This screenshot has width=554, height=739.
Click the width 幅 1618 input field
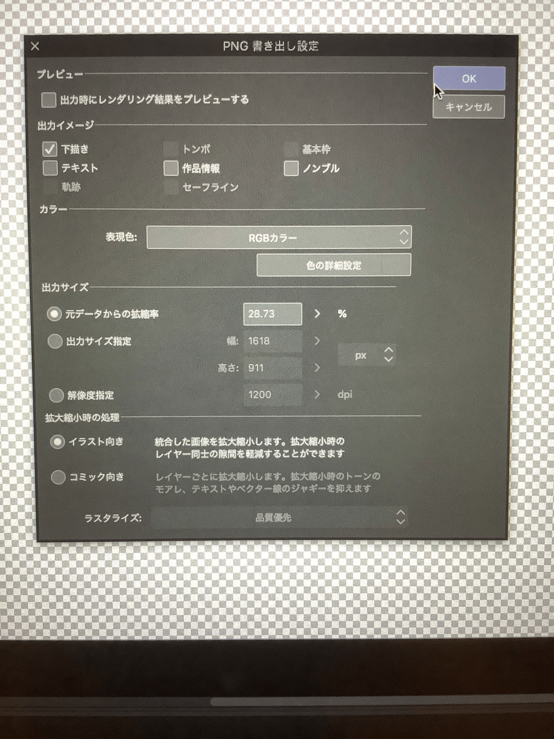pos(272,341)
